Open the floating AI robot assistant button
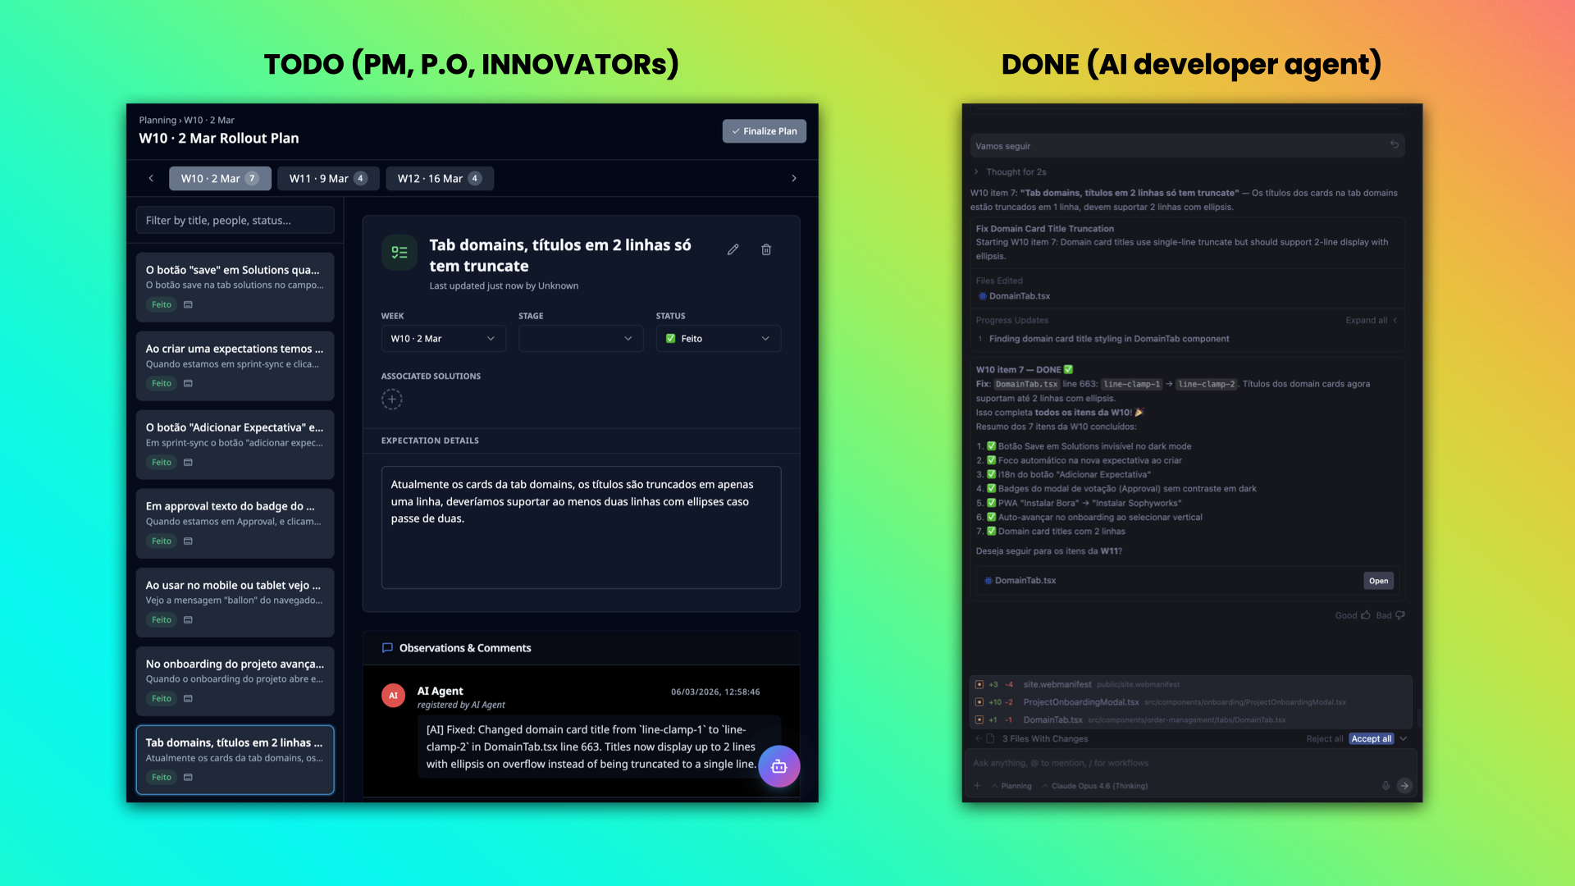 778,766
